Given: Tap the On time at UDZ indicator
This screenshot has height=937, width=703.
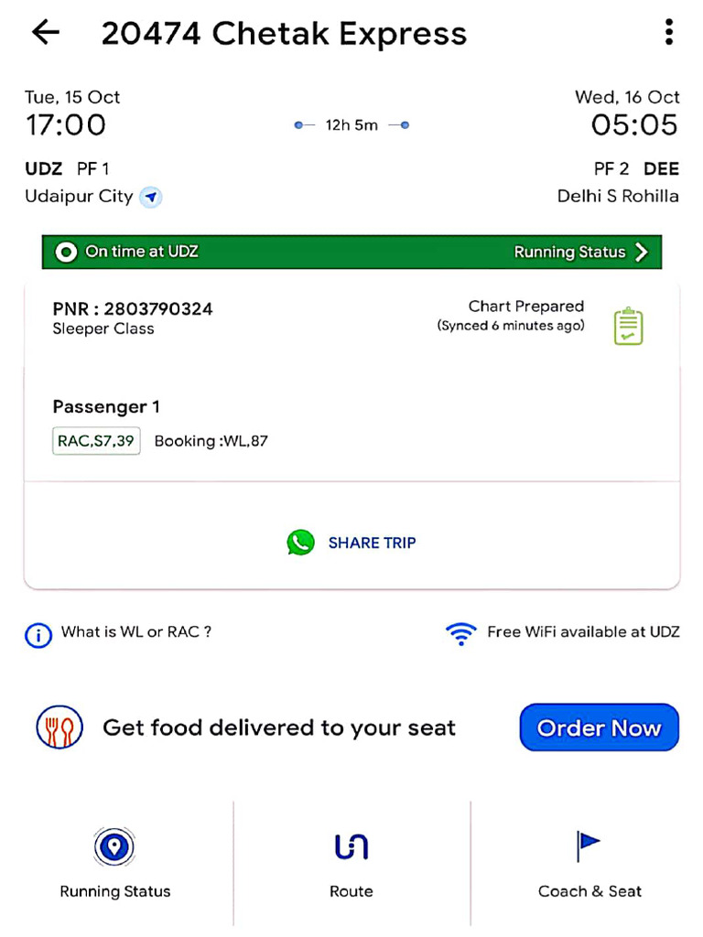Looking at the screenshot, I should point(128,252).
